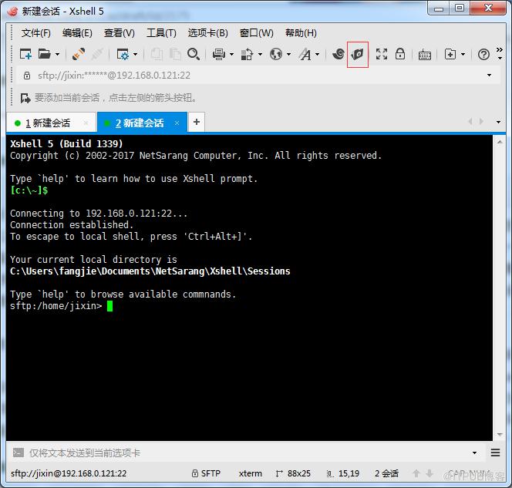Screen dimensions: 512x488
Task: Click the local directory path line
Action: coord(150,271)
